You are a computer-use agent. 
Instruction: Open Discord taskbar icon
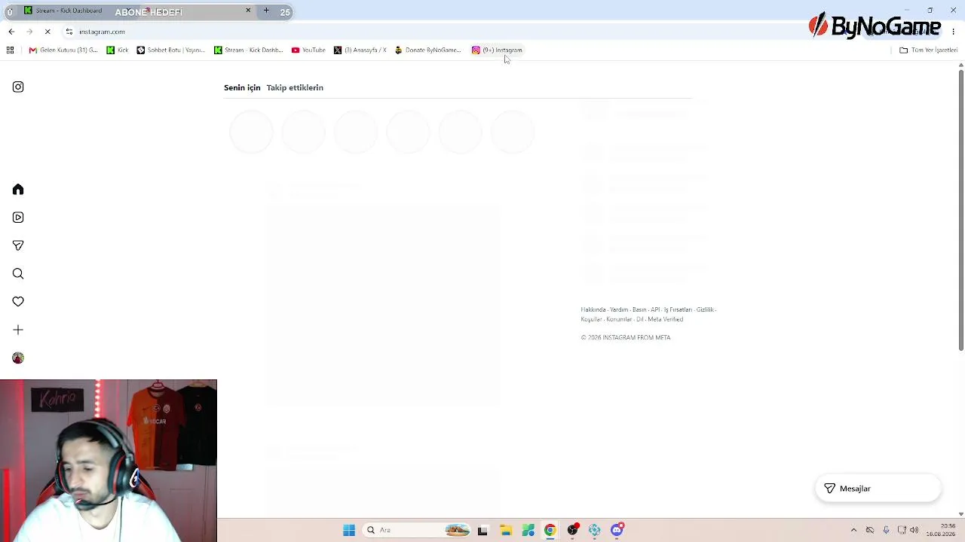(617, 530)
